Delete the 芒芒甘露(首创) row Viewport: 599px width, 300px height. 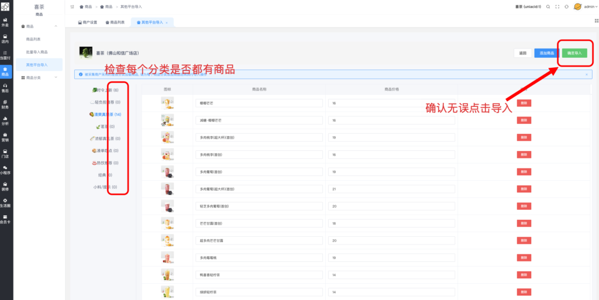click(524, 223)
